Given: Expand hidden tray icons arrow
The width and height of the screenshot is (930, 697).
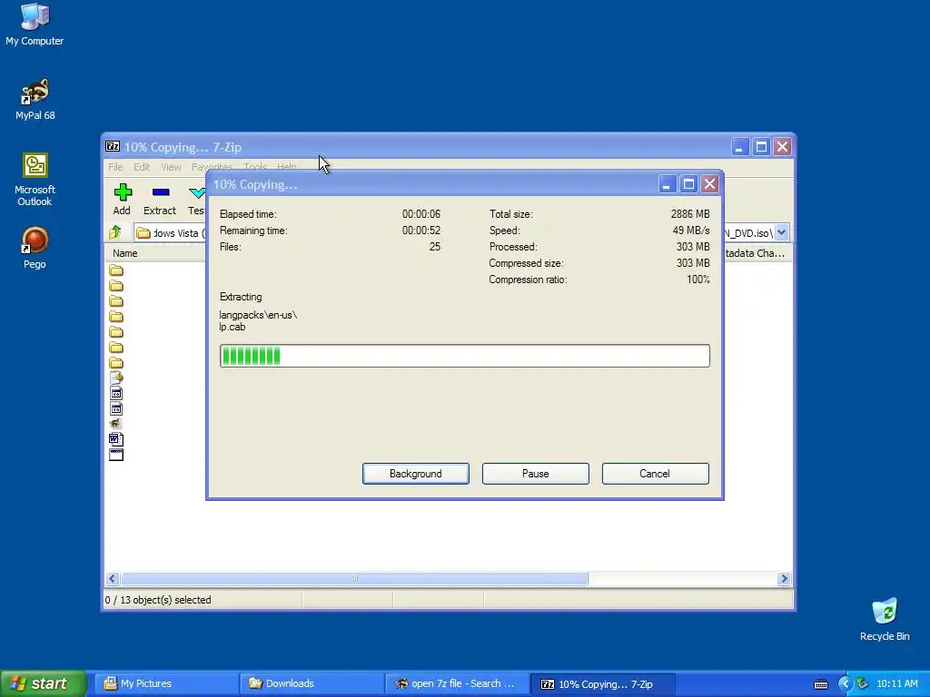Looking at the screenshot, I should pos(845,684).
